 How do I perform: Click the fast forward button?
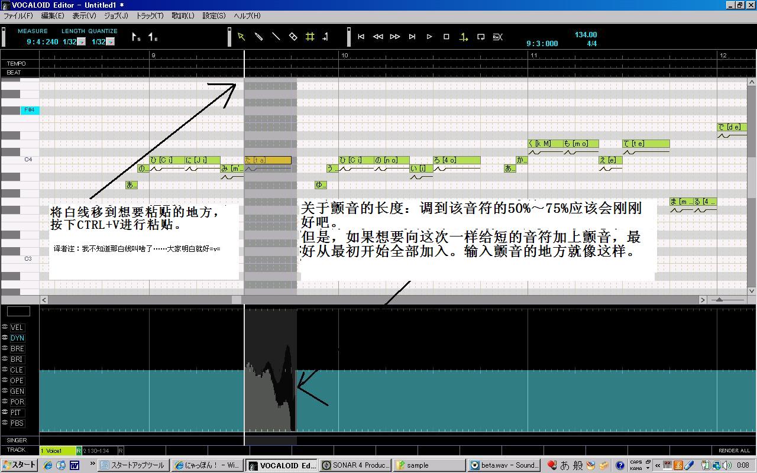point(395,37)
